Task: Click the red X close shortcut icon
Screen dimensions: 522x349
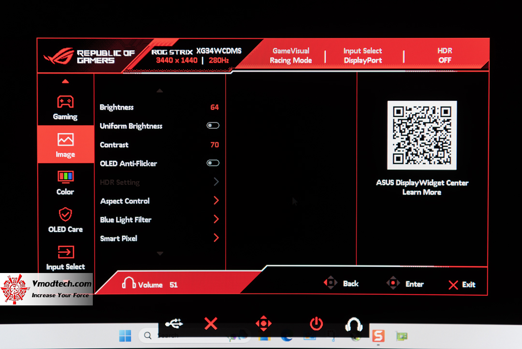Action: pos(211,323)
